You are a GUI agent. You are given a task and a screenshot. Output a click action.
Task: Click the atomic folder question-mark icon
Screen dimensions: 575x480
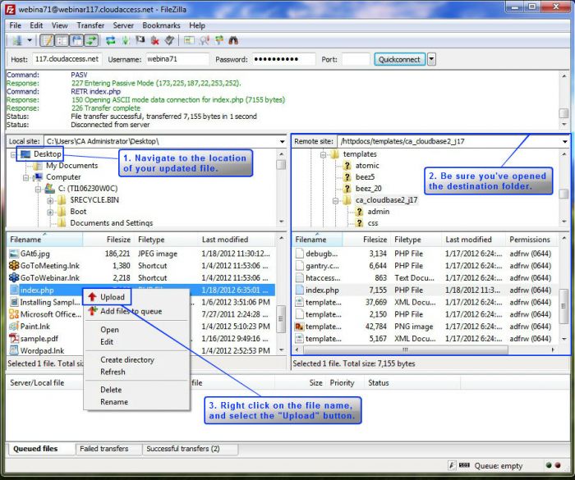(x=347, y=166)
